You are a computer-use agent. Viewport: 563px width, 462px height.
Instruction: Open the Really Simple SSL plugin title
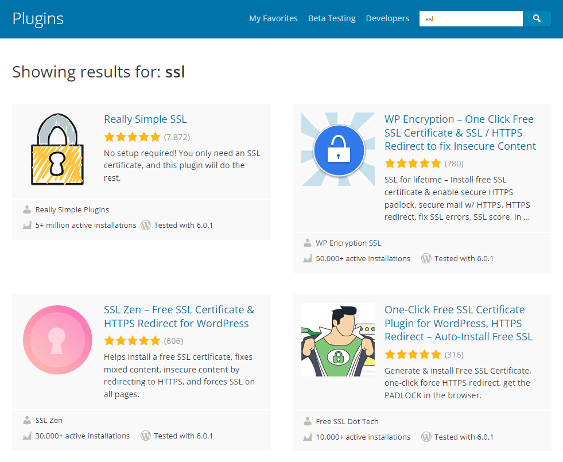145,119
